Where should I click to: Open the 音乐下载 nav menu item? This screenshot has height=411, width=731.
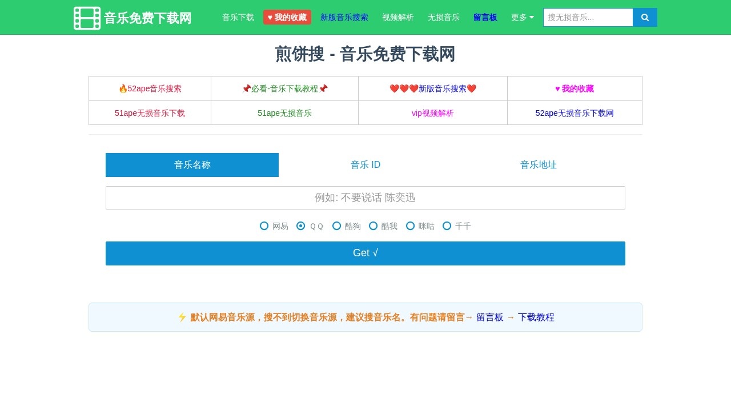tap(238, 18)
